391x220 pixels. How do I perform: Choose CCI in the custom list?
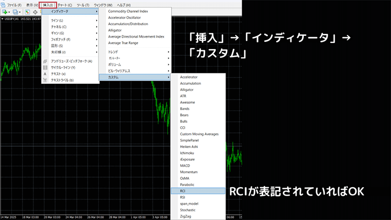coord(198,128)
